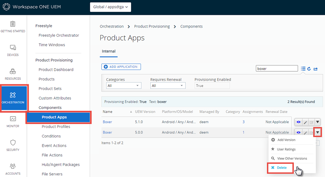325x177 pixels.
Task: Select User Ratings from context menu
Action: click(x=286, y=149)
